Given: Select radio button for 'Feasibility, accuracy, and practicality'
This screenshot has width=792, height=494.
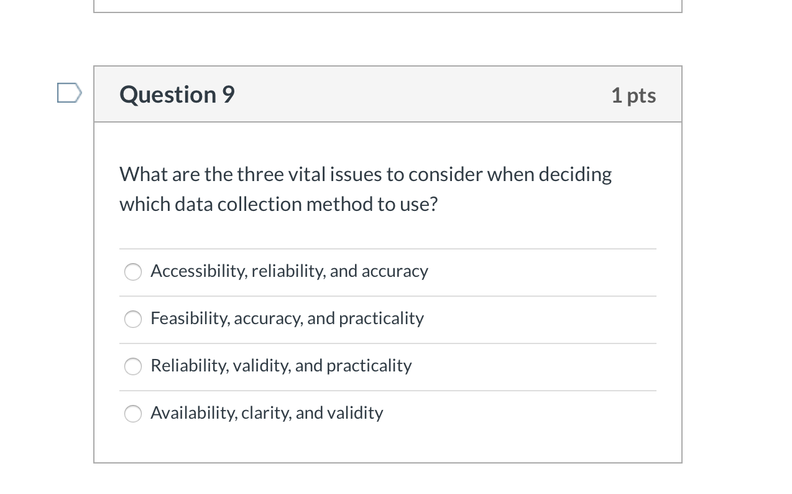Looking at the screenshot, I should pos(132,319).
